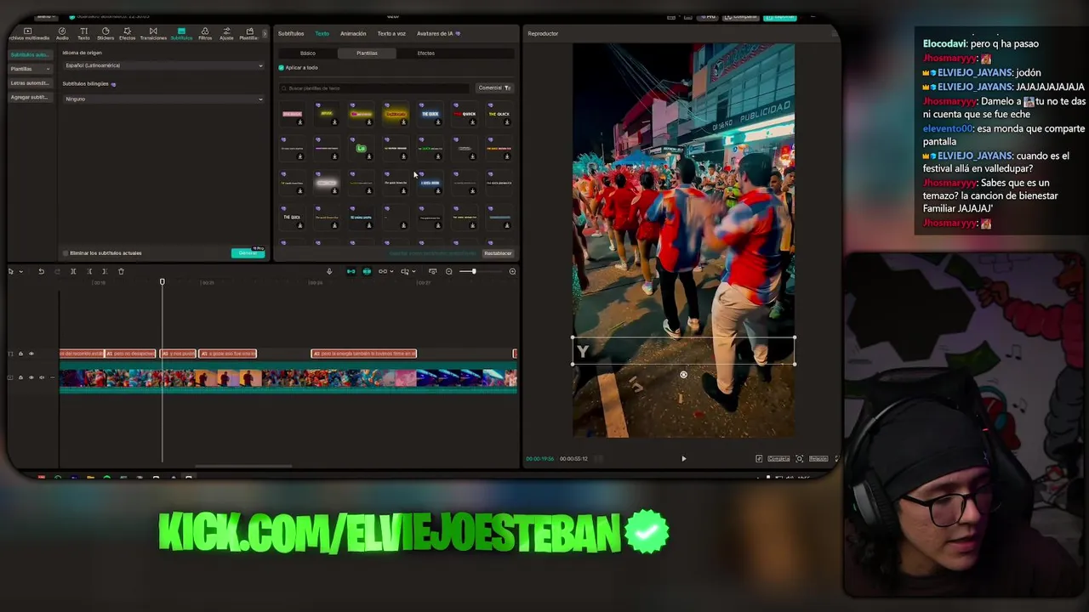Open the Audio panel

(x=62, y=34)
